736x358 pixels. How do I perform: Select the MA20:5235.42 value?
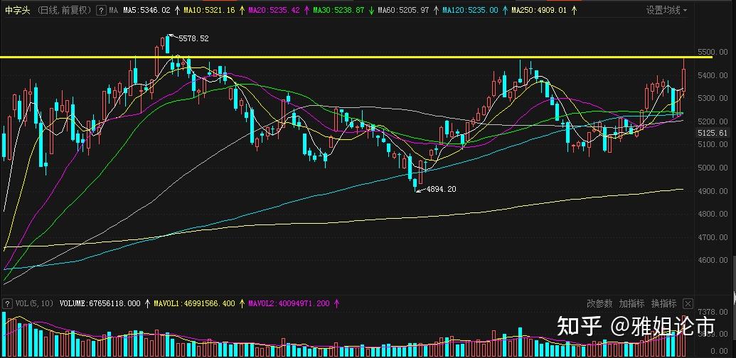click(274, 10)
